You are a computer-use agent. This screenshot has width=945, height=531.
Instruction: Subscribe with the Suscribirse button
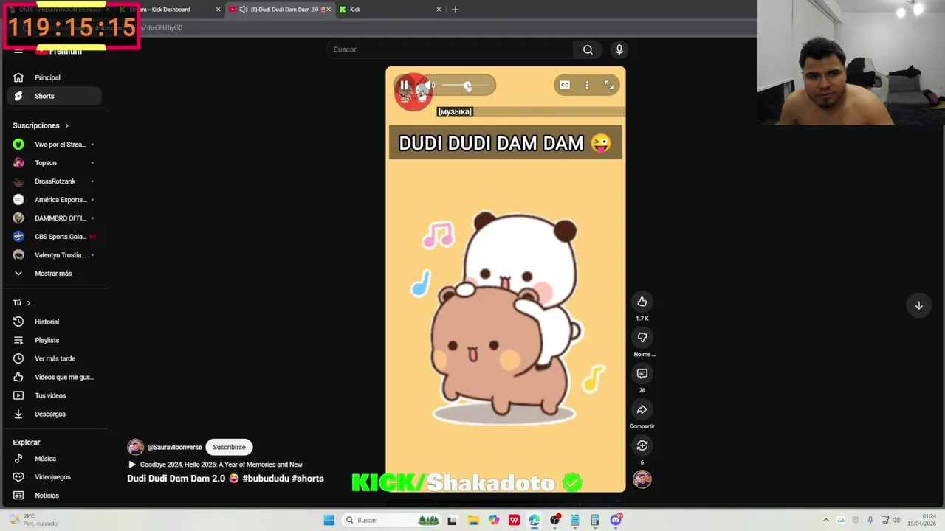pyautogui.click(x=229, y=447)
